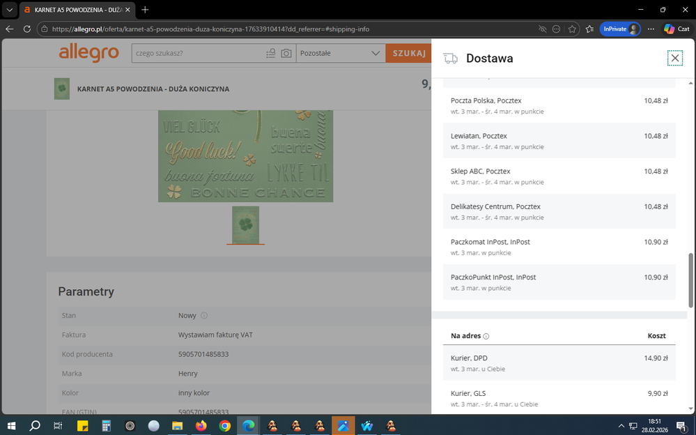This screenshot has height=435, width=696.
Task: Open a new browser tab
Action: (145, 10)
